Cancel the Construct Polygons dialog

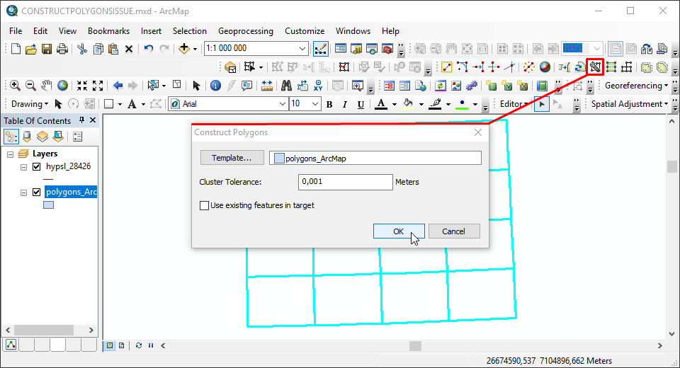pyautogui.click(x=453, y=231)
